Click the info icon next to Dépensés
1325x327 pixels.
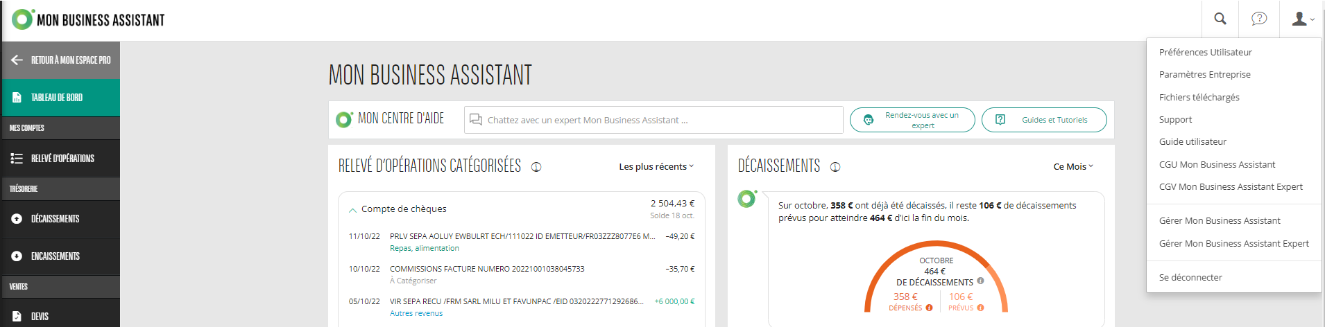click(x=929, y=308)
